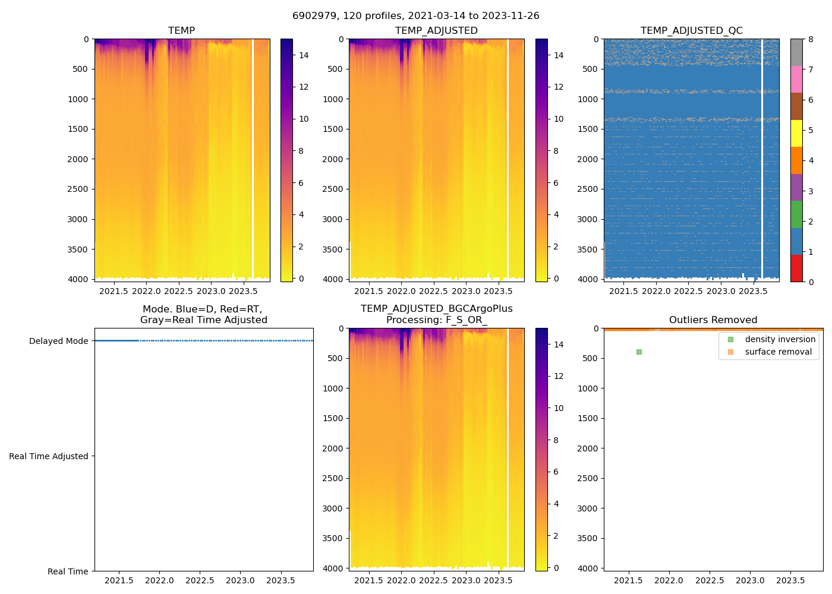Click the gray top segment of QC colorbar
832x594 pixels.
point(796,52)
